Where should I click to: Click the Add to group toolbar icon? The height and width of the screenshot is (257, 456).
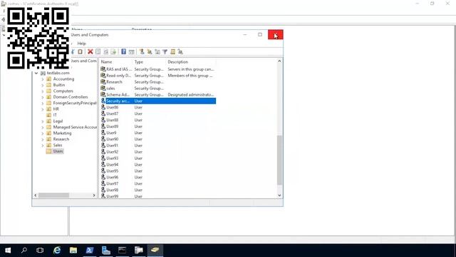pyautogui.click(x=180, y=51)
